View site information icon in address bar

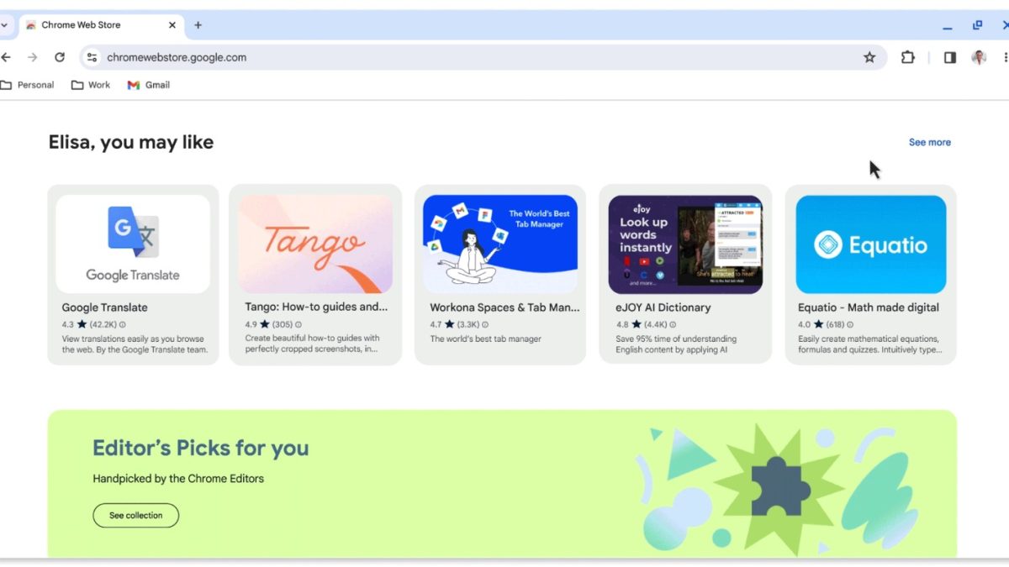pos(92,57)
